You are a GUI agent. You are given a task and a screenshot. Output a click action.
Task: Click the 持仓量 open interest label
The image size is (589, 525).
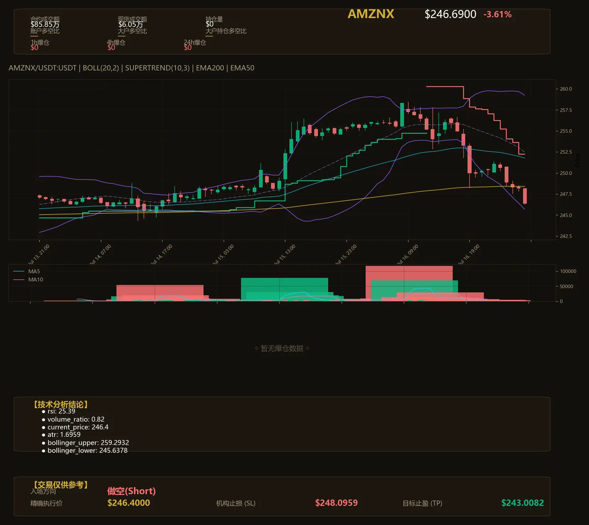(x=214, y=19)
